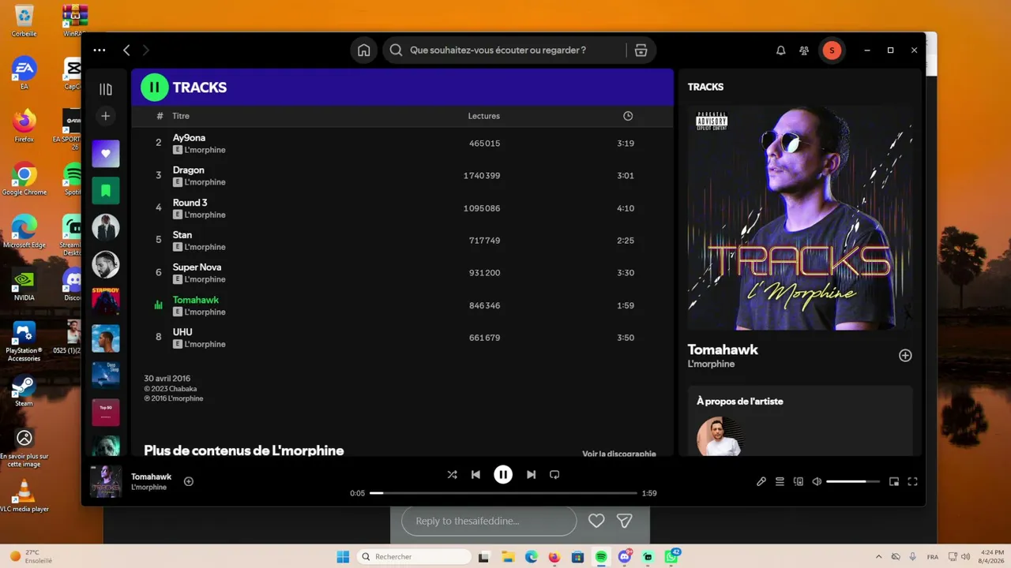This screenshot has width=1011, height=568.
Task: Focus the 'Reply to thesaifeddine...' field
Action: pyautogui.click(x=489, y=521)
